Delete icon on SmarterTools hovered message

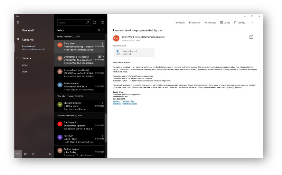click(x=100, y=57)
